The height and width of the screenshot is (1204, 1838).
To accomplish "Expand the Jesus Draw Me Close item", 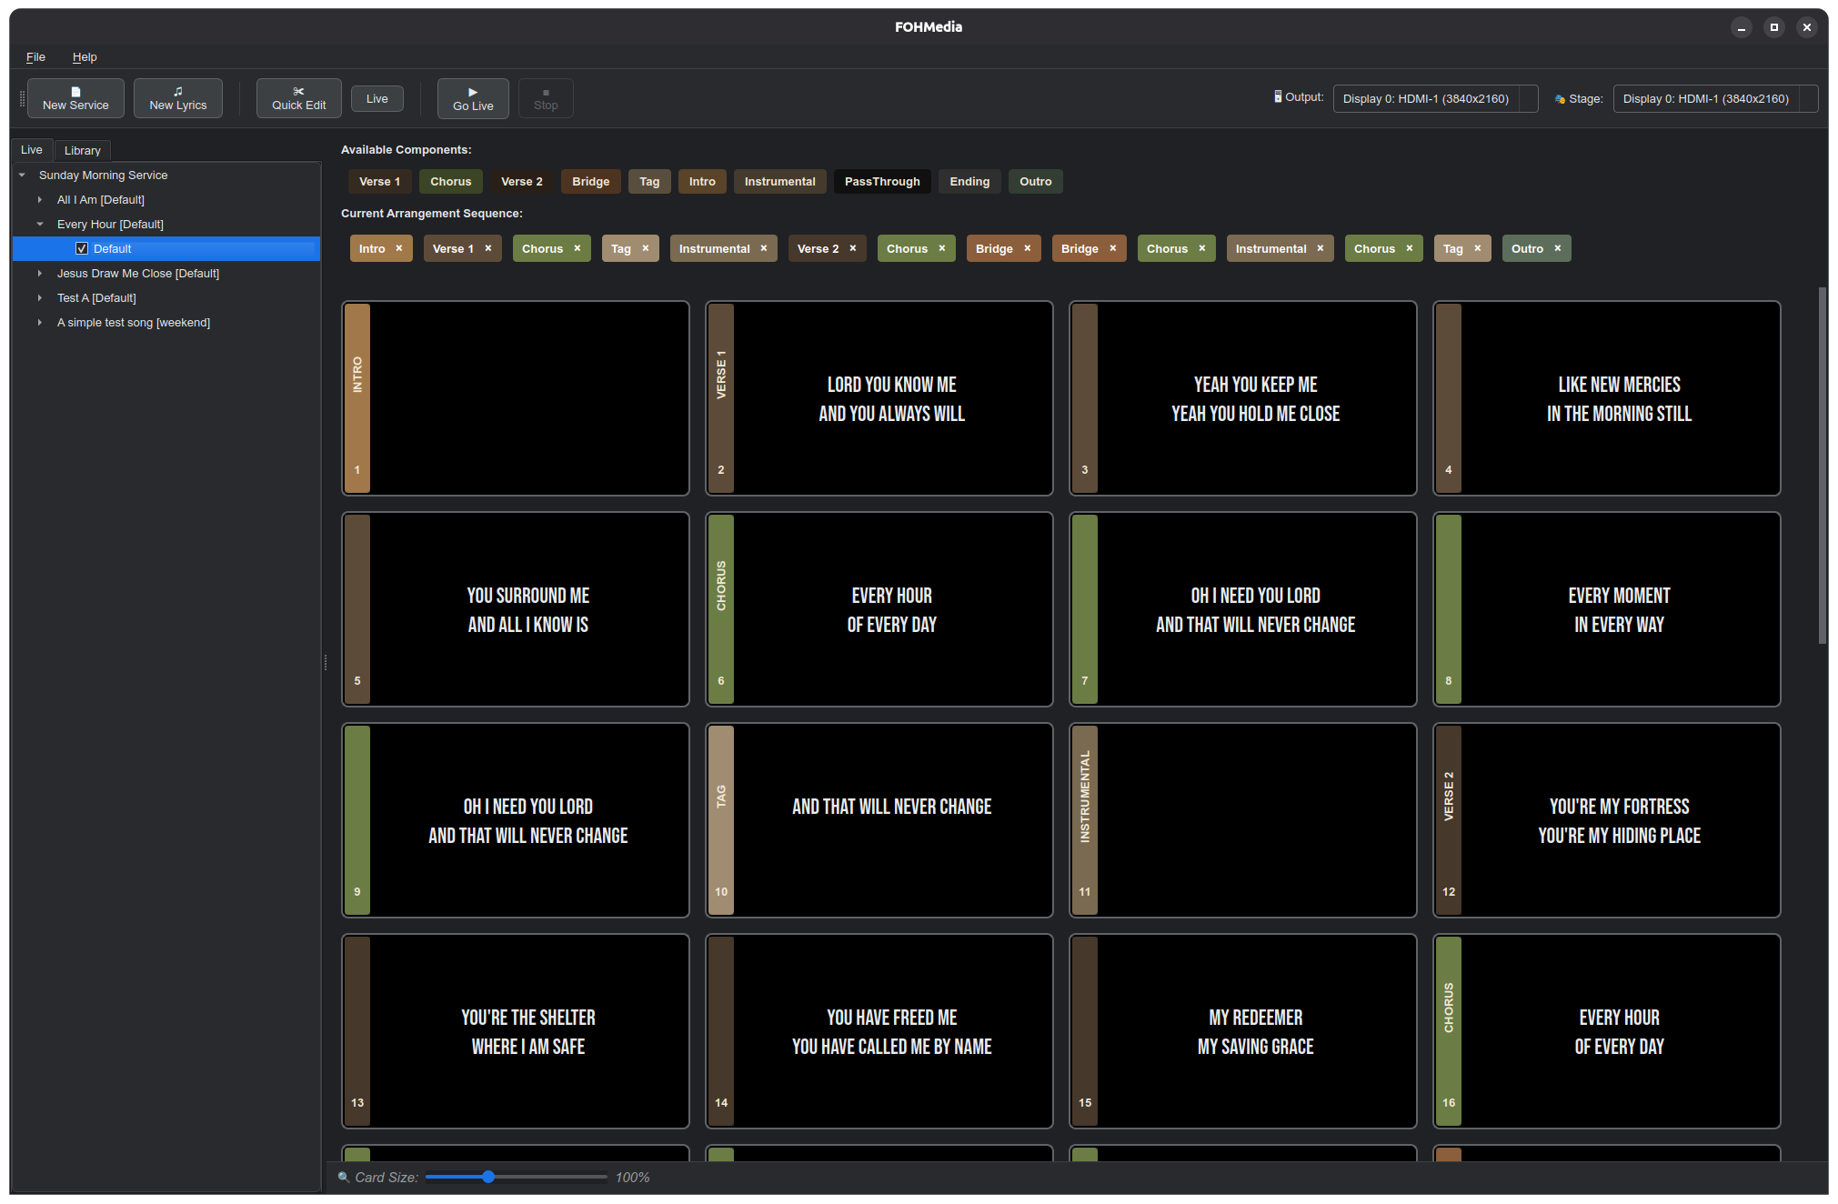I will [40, 273].
